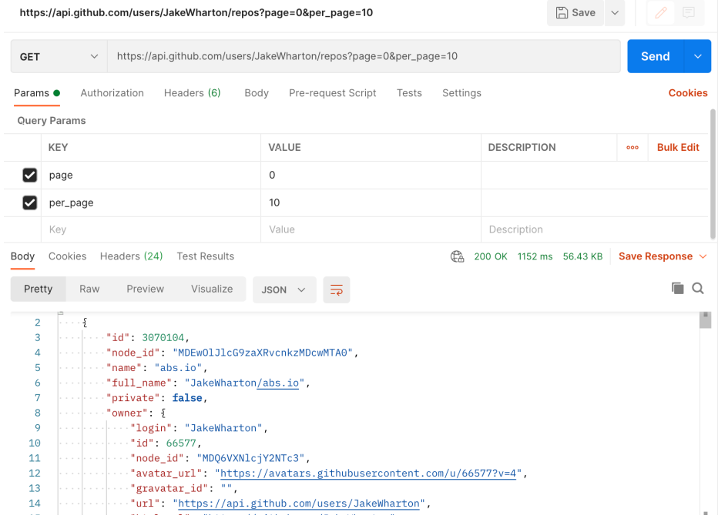This screenshot has width=718, height=522.
Task: Uncheck the per_page parameter checkbox
Action: (30, 202)
